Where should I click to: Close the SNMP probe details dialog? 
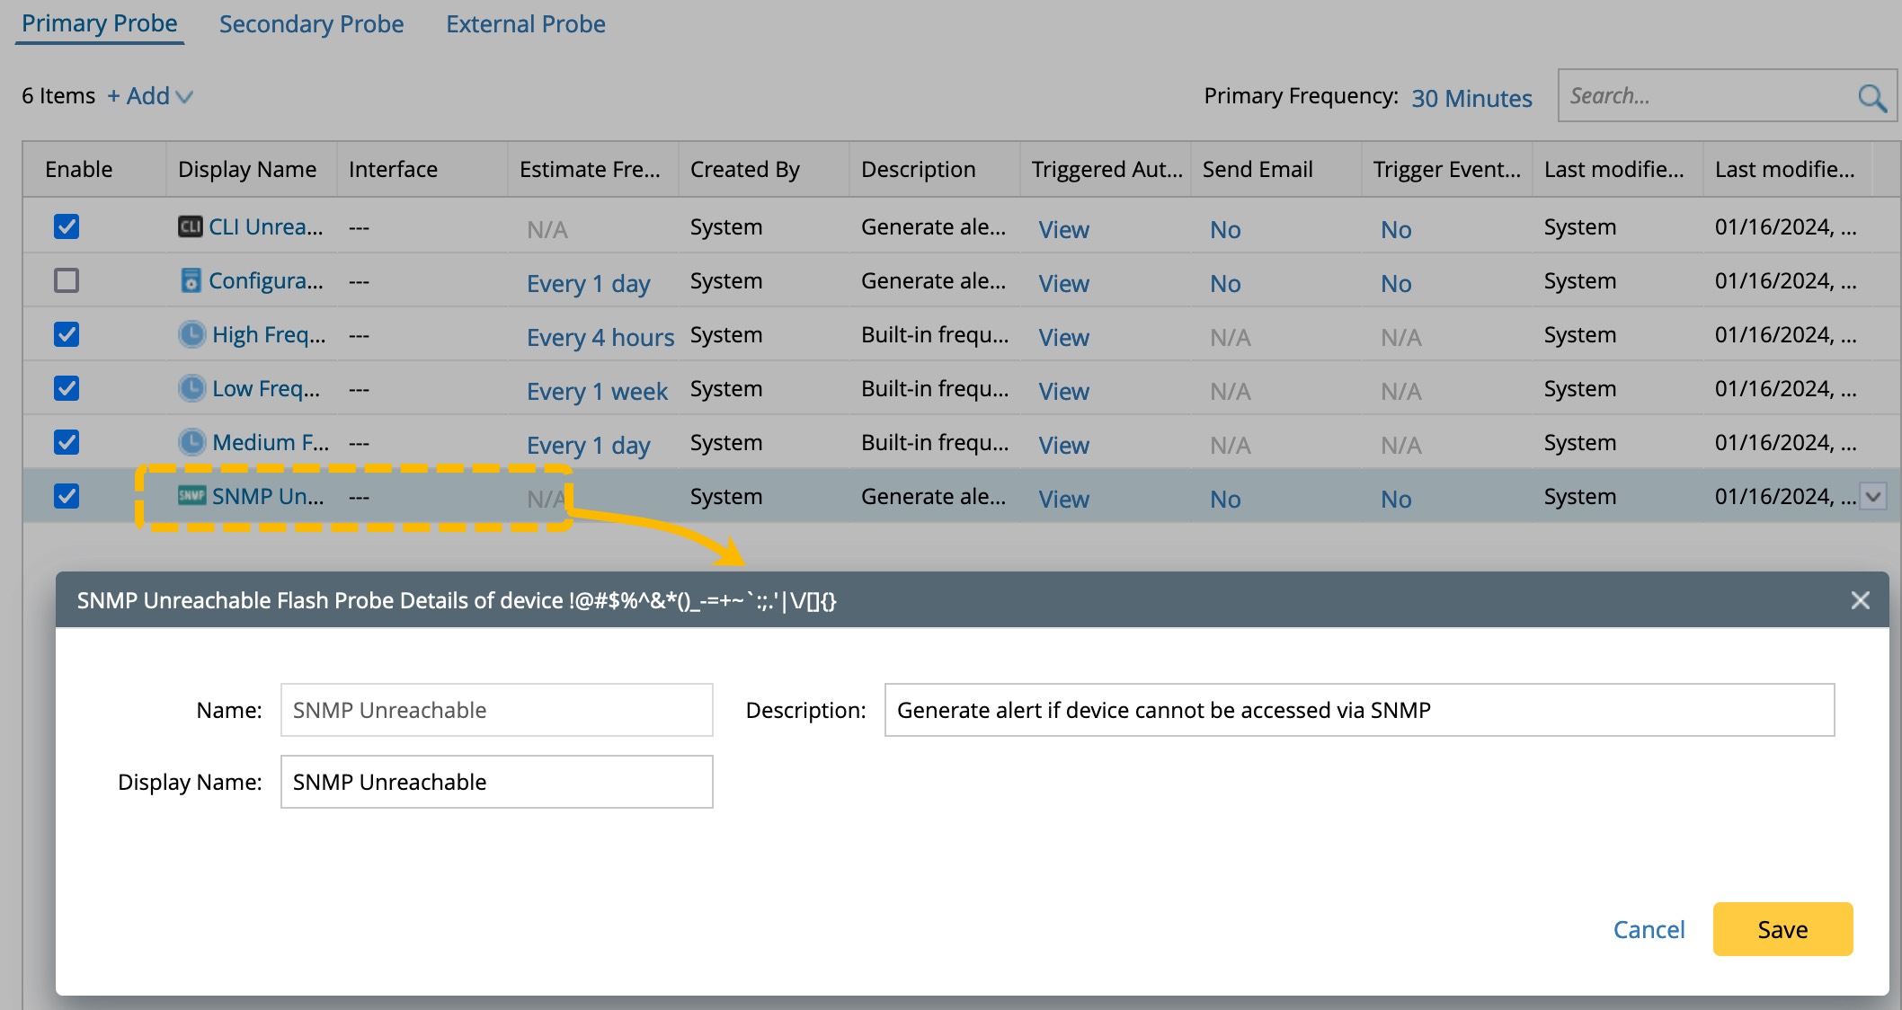click(1860, 600)
